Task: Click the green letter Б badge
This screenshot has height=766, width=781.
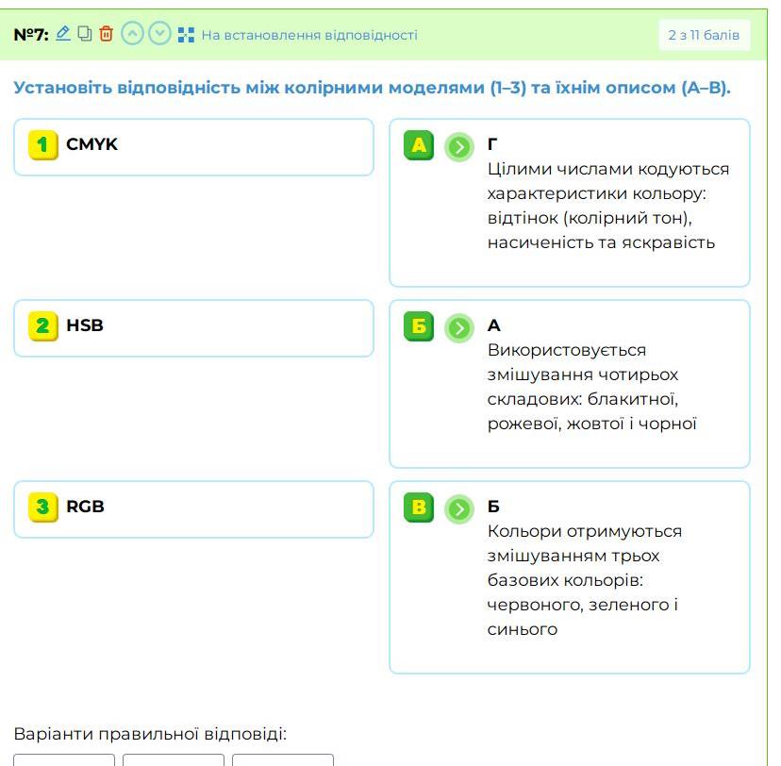Action: pos(419,326)
